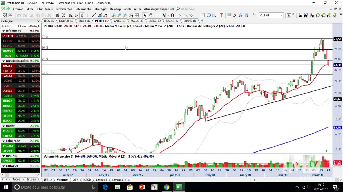Collapse the Radar group
This screenshot has width=343, height=192.
click(x=3, y=126)
